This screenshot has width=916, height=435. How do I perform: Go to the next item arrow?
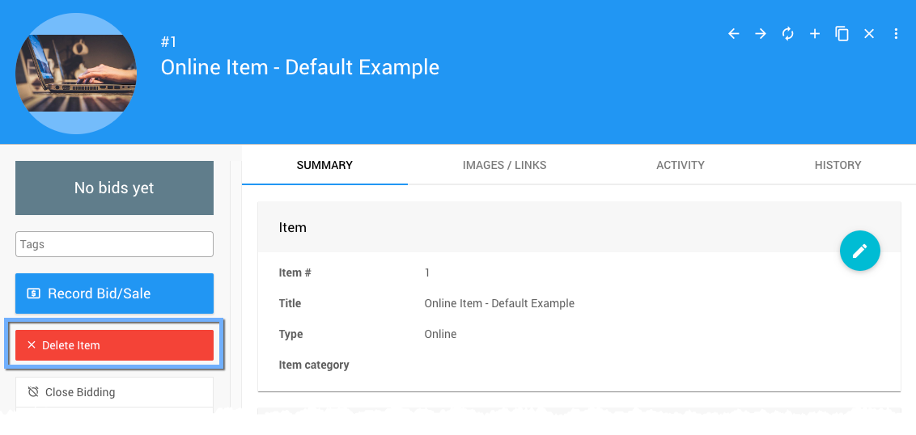tap(761, 34)
